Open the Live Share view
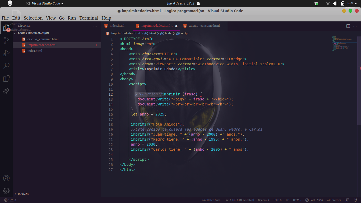 [6, 91]
